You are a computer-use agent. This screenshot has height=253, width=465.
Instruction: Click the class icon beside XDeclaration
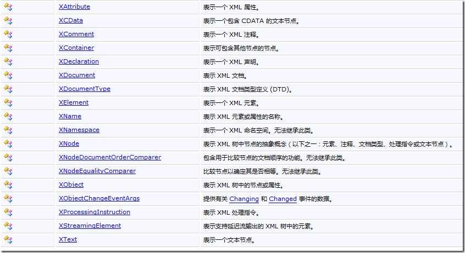[x=8, y=62]
